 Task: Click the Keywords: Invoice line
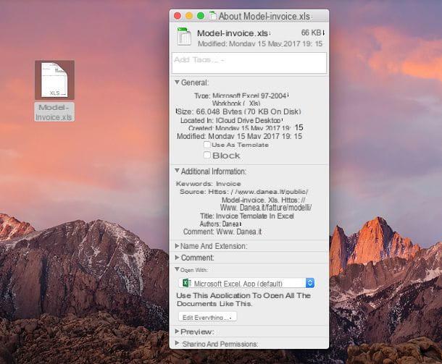tap(208, 184)
